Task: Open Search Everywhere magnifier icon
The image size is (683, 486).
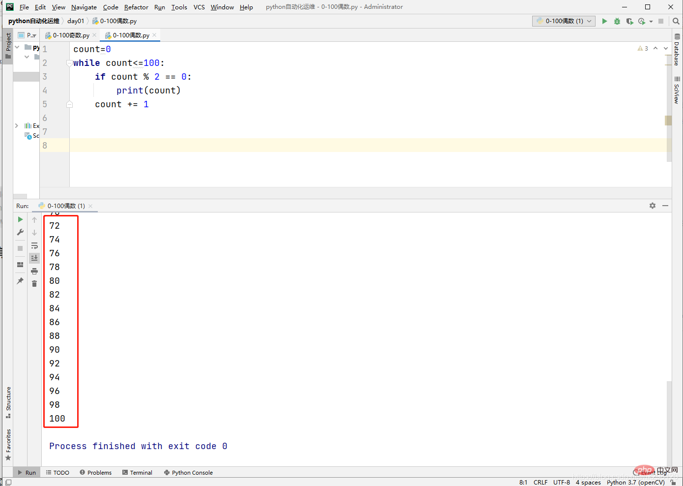Action: (676, 21)
